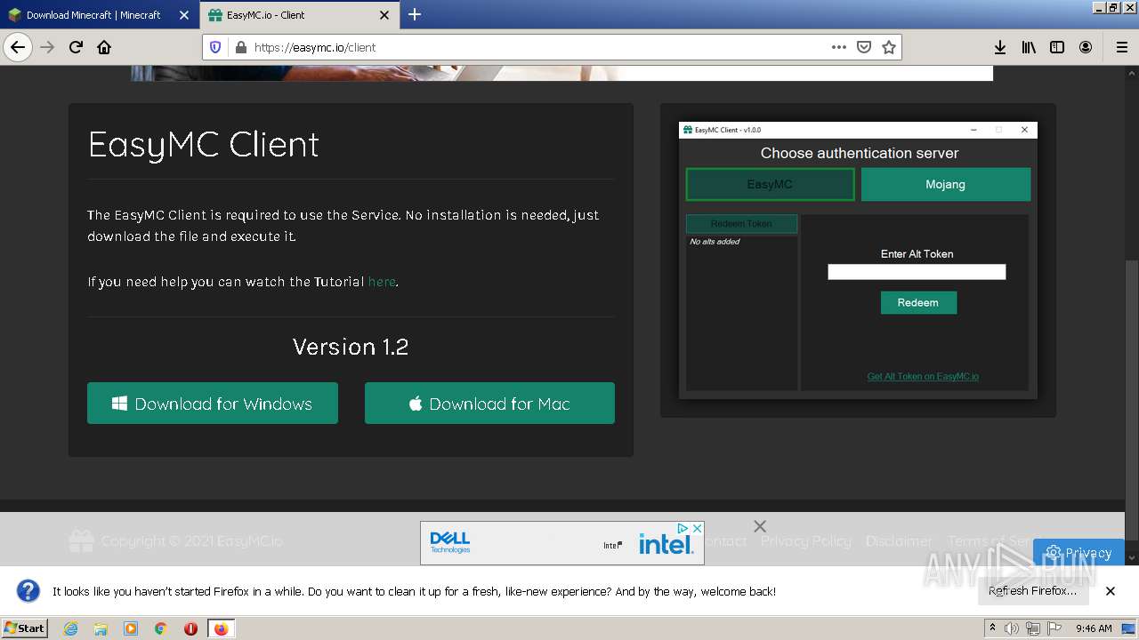Click the EasyMC Client heading
Screen dimensions: 1139x640
203,144
